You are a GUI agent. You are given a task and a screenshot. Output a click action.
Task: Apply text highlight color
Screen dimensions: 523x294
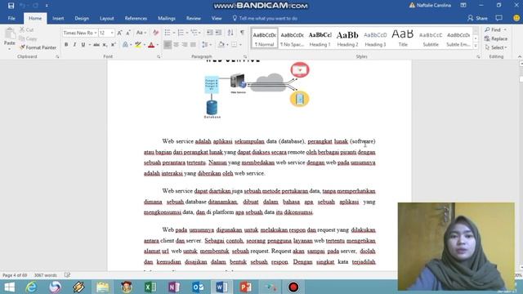[x=138, y=44]
